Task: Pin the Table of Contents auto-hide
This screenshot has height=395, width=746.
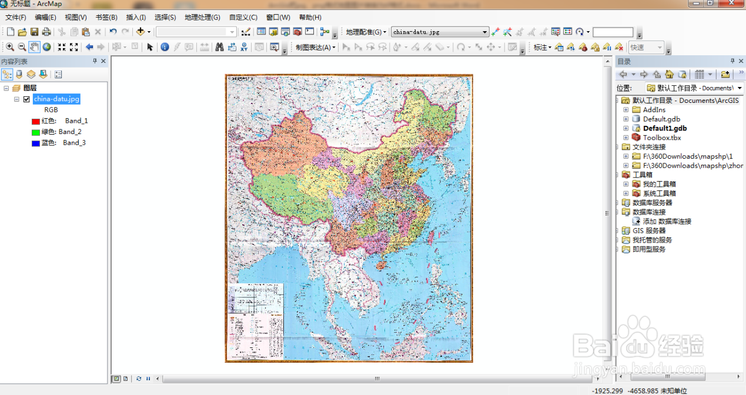Action: click(x=95, y=61)
